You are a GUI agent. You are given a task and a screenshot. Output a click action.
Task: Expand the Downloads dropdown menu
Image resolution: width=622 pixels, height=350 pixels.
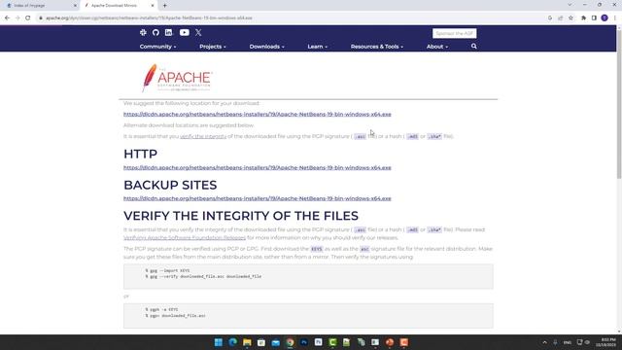[x=267, y=47]
